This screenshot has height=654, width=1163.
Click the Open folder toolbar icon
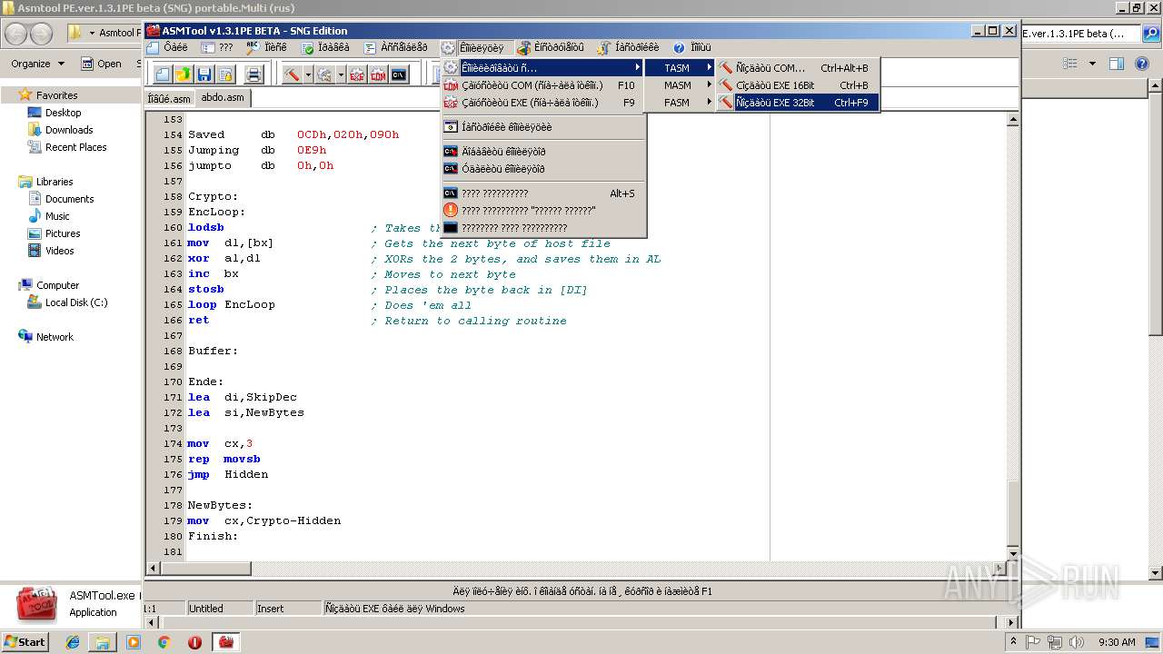point(184,74)
